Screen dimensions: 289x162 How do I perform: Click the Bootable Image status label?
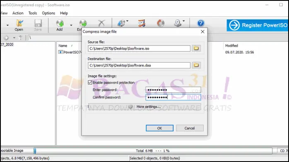[x=12, y=150]
